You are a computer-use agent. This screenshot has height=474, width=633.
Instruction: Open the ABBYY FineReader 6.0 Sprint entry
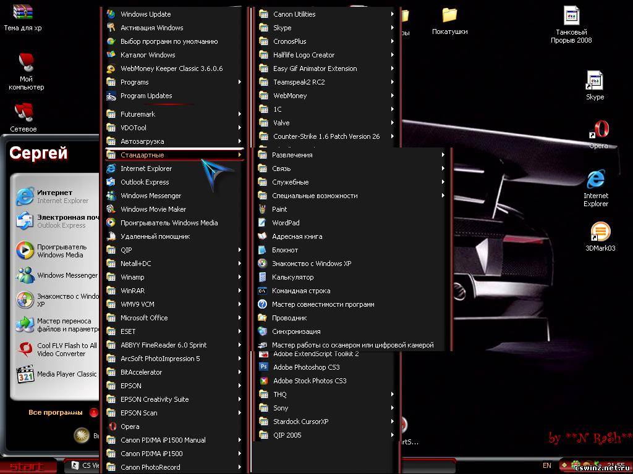tap(174, 345)
